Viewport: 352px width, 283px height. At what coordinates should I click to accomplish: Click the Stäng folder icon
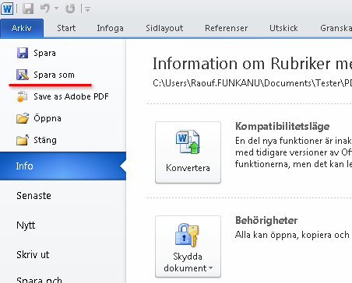click(23, 140)
